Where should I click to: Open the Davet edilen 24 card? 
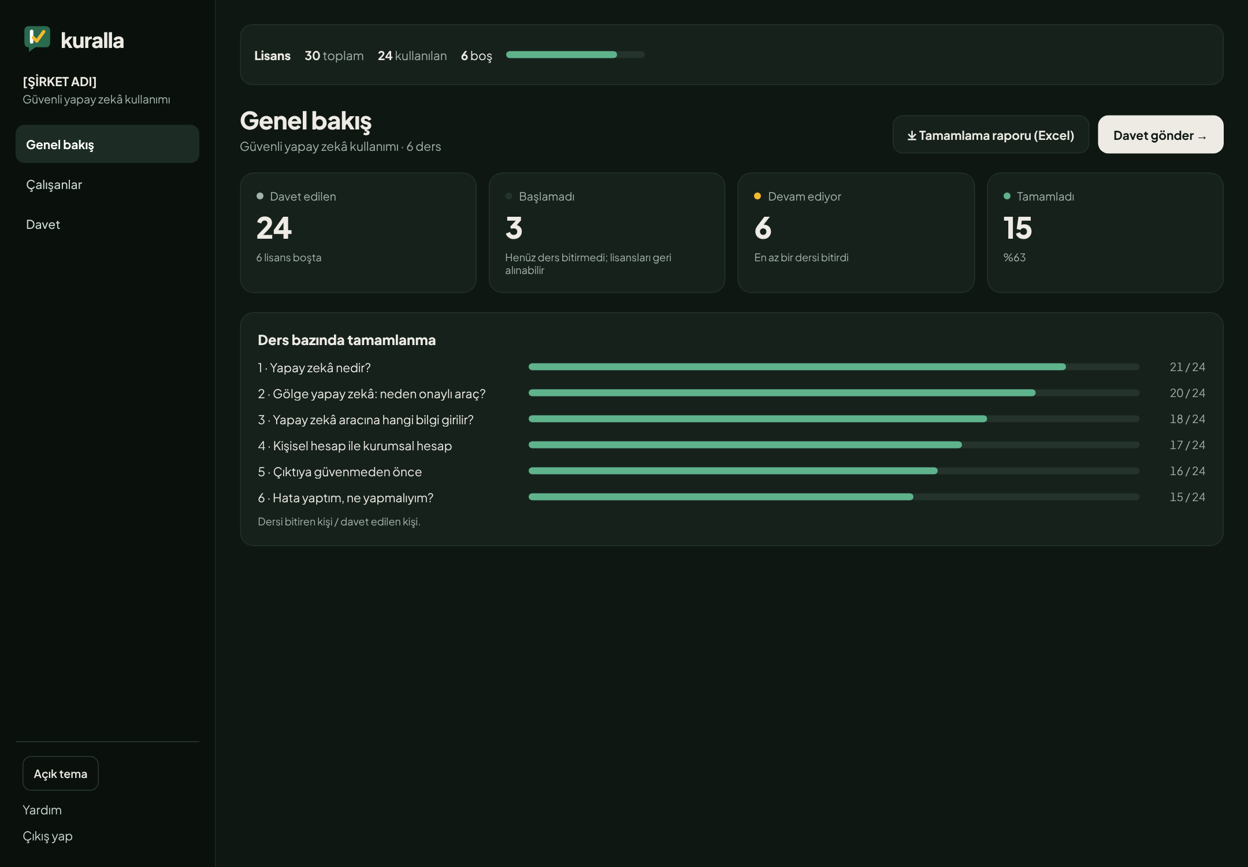pyautogui.click(x=358, y=232)
